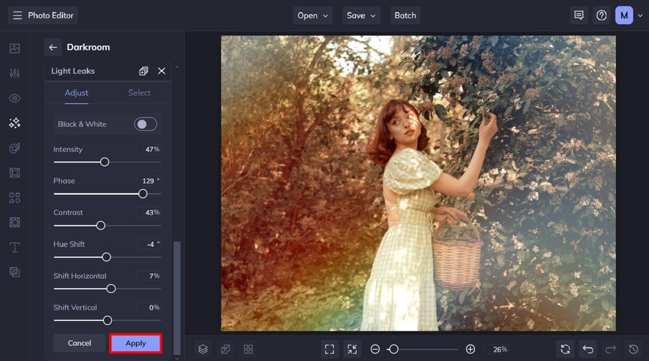
Task: Click the reset rotate arrows icon
Action: 565,349
